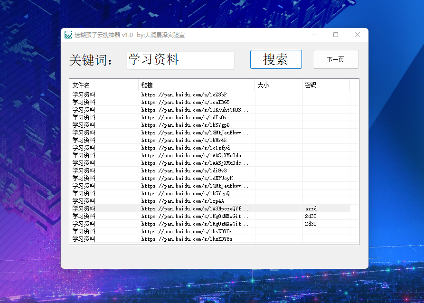Click the password cell azzd
This screenshot has height=303, width=424.
pos(311,208)
